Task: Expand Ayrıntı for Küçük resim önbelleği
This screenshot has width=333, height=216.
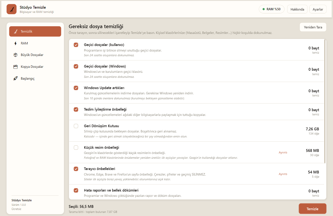Action: (283, 152)
